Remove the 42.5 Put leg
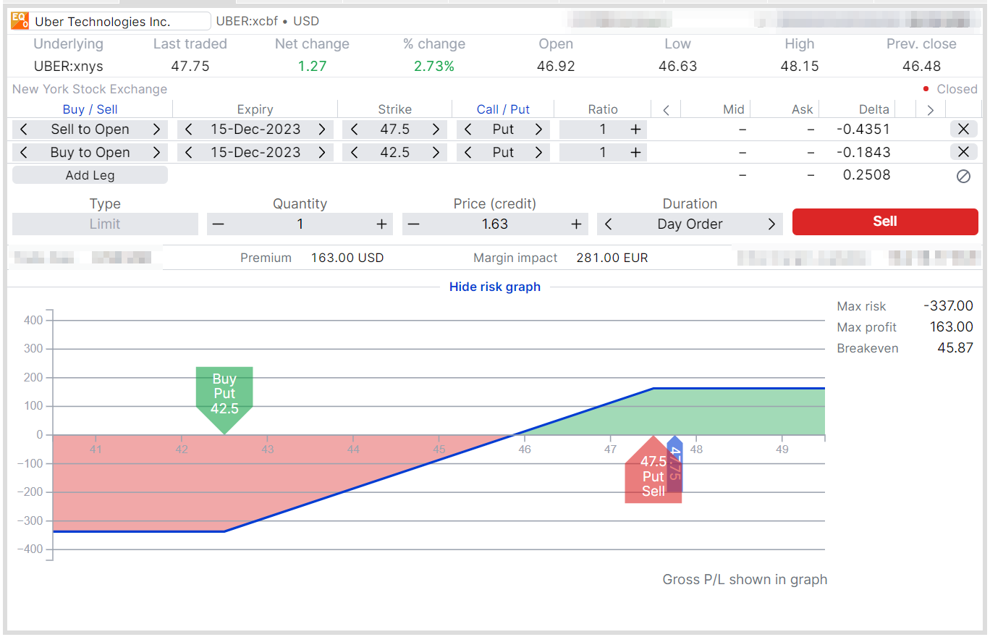Image resolution: width=990 pixels, height=637 pixels. pos(963,153)
